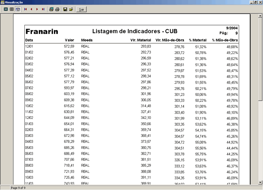Click the value 721,93
Image resolution: width=263 pixels, height=190 pixels.
69,171
